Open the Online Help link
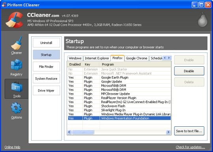 (12, 147)
